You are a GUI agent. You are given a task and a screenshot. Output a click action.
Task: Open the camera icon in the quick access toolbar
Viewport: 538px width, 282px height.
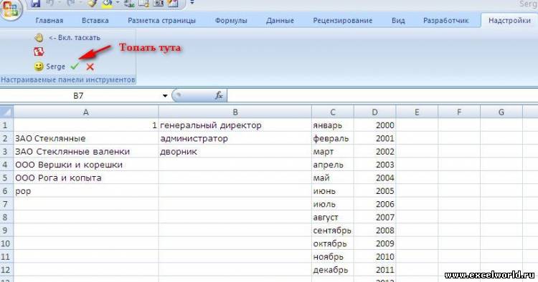pyautogui.click(x=159, y=4)
